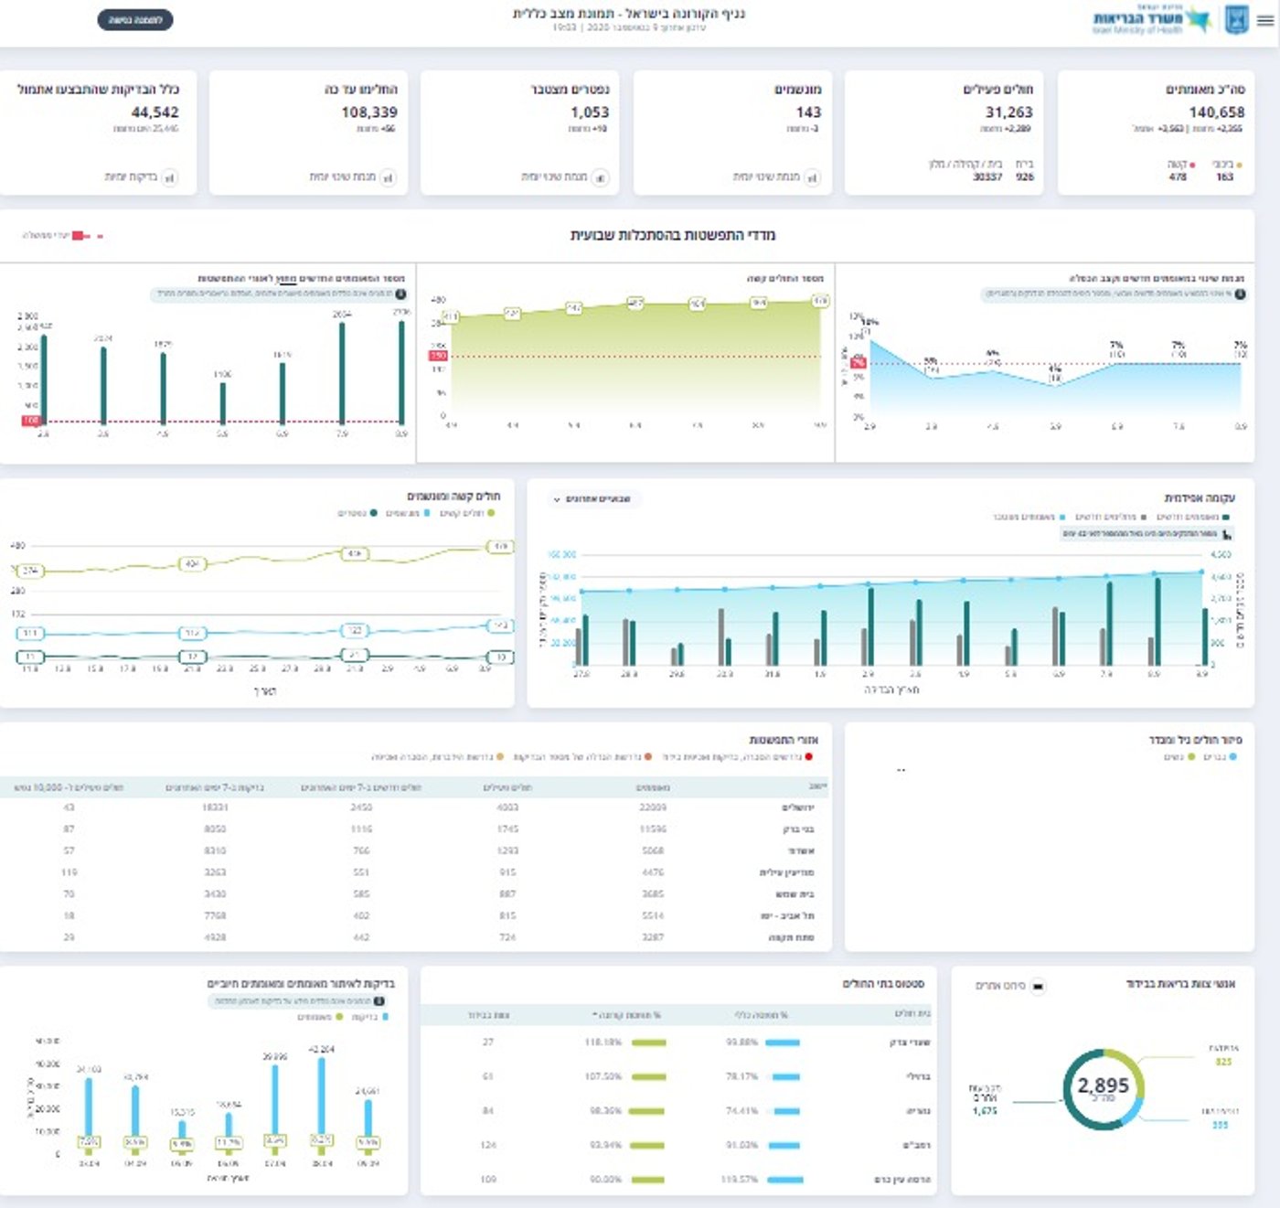Toggle green confirmed legend in daily tests chart
1280x1208 pixels.
(x=320, y=1017)
